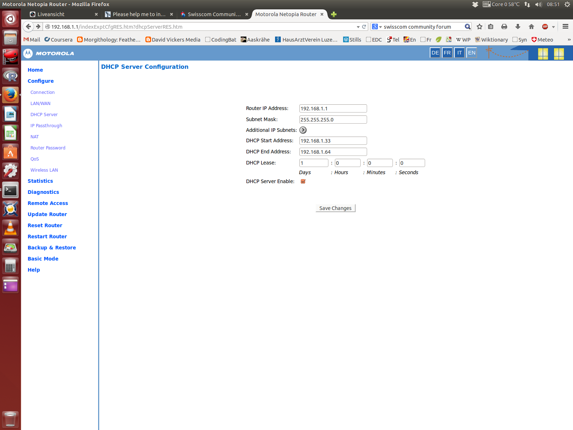Switch router language to DE
This screenshot has width=573, height=430.
point(435,53)
